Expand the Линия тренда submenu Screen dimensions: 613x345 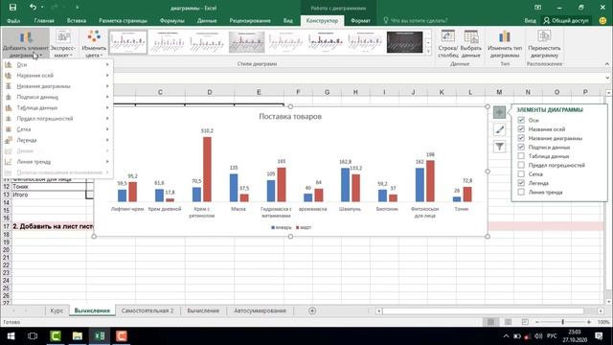[x=57, y=162]
